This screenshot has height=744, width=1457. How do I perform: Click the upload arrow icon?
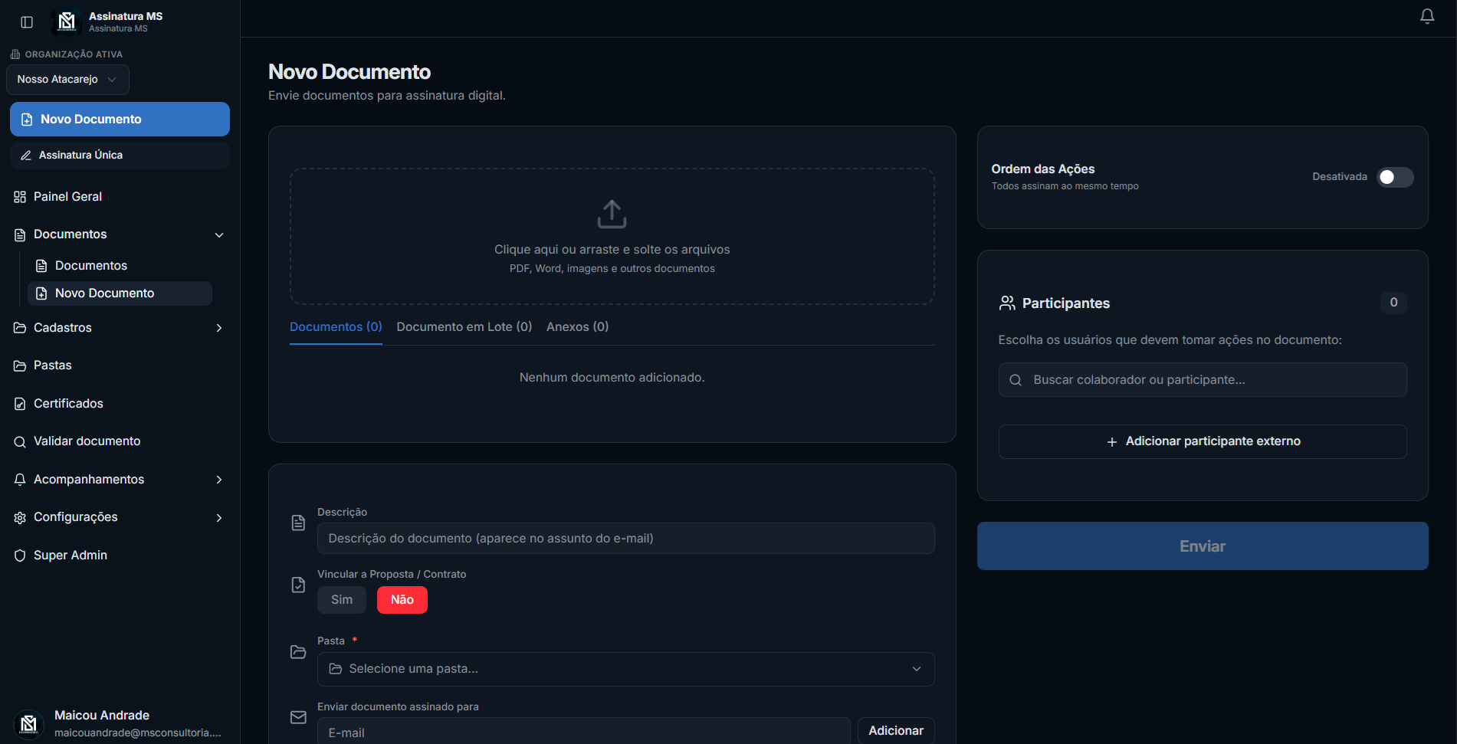[x=612, y=215]
